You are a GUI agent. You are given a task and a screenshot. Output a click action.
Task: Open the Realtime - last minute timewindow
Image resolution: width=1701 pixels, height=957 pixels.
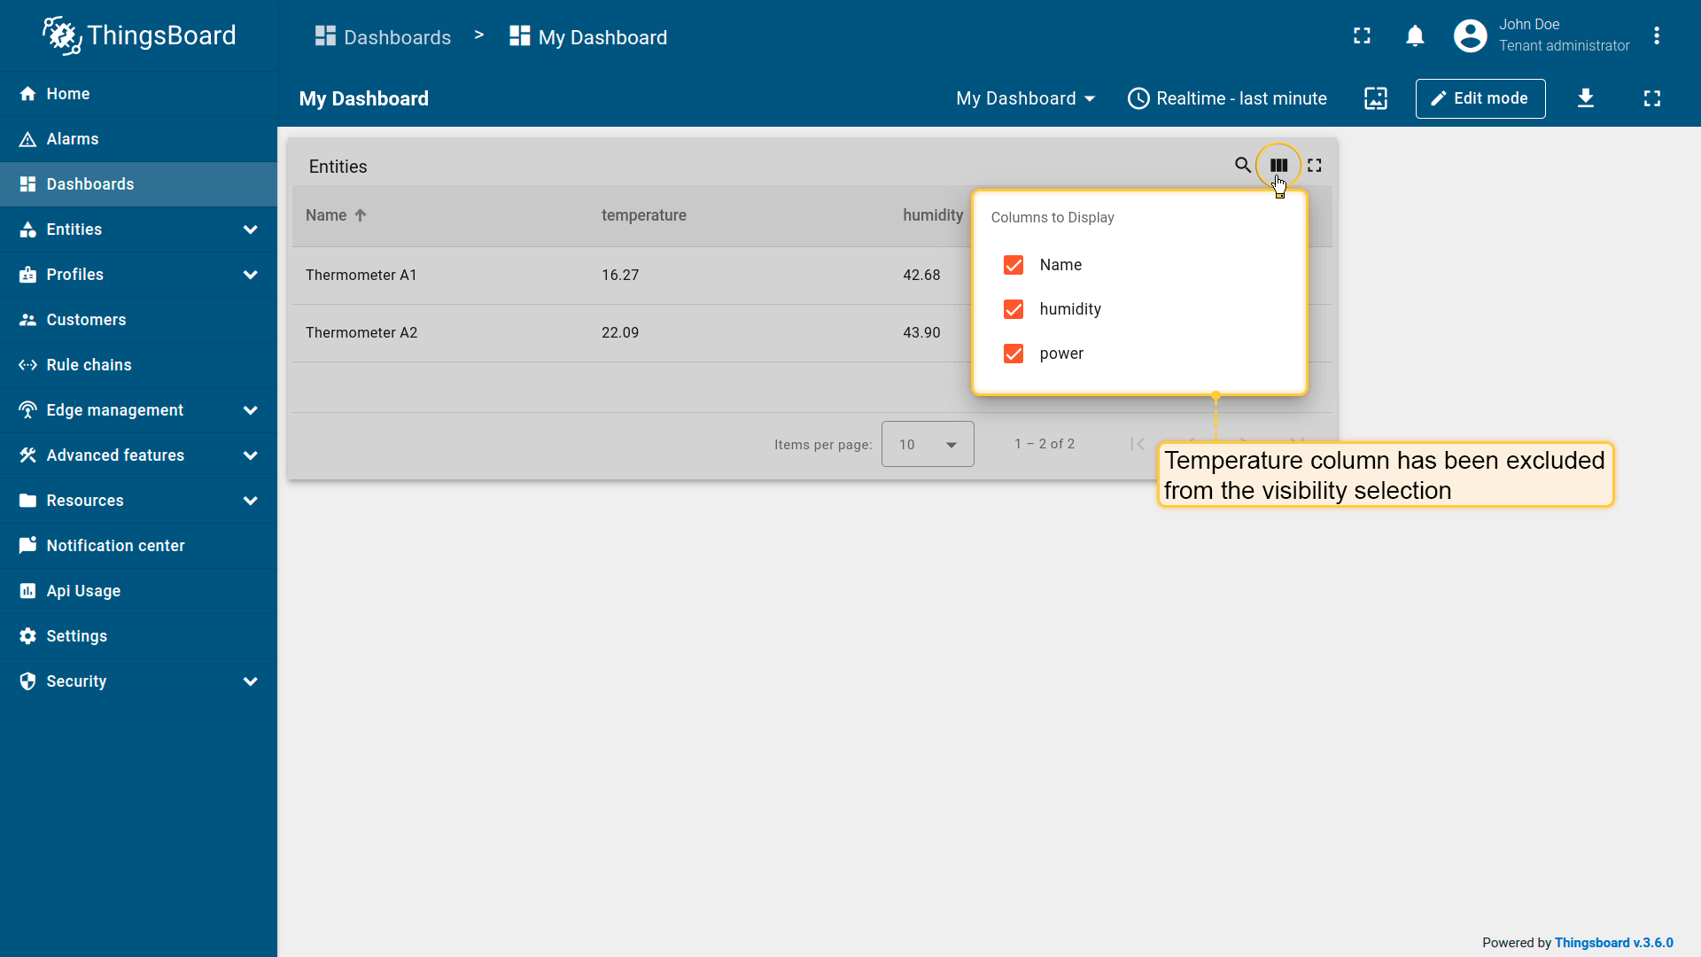(x=1227, y=98)
